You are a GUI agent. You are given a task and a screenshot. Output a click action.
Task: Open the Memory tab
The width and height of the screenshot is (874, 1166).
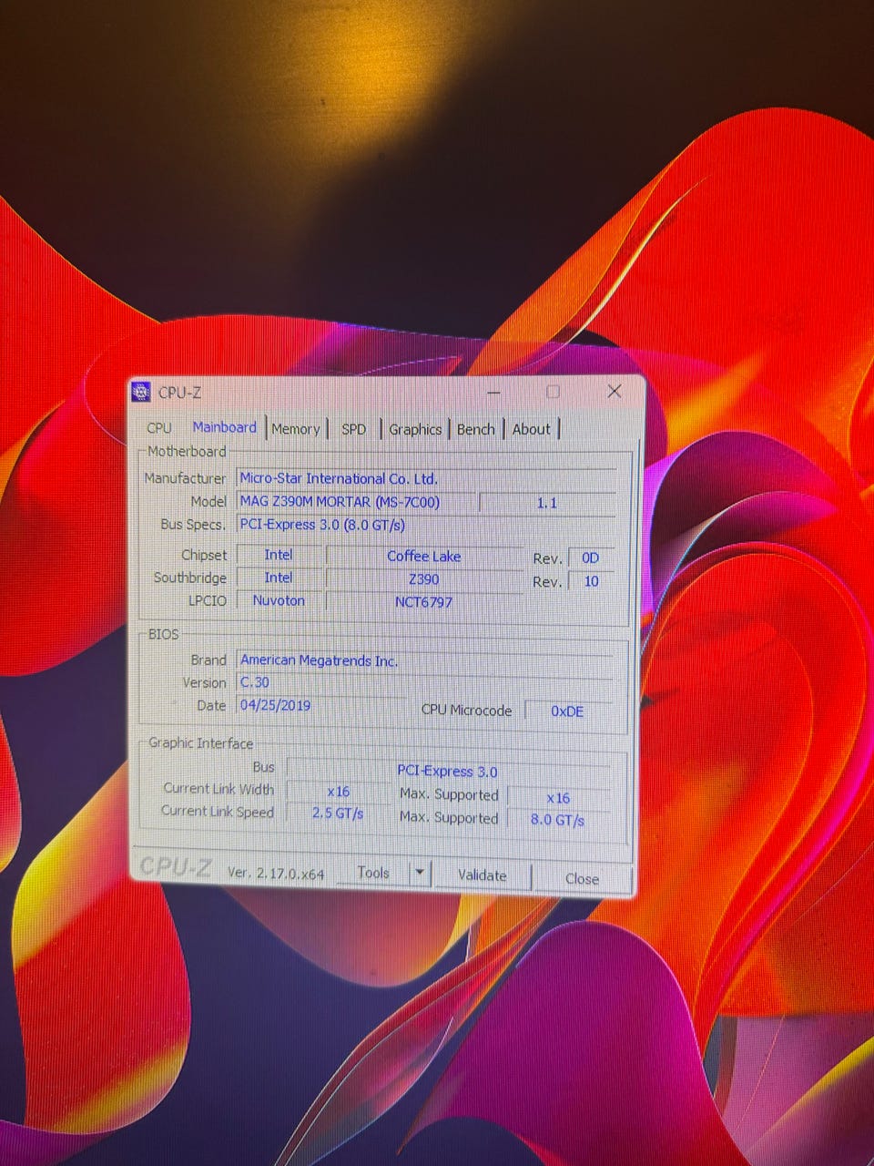click(x=295, y=429)
